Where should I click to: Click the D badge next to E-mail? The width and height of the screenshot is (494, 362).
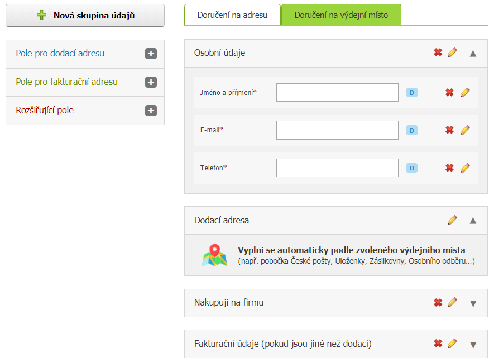click(x=412, y=130)
